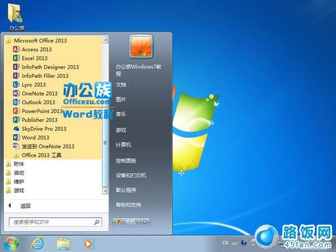This screenshot has width=336, height=252.
Task: Open 发送到 OneNote 2013 entry
Action: click(x=44, y=146)
